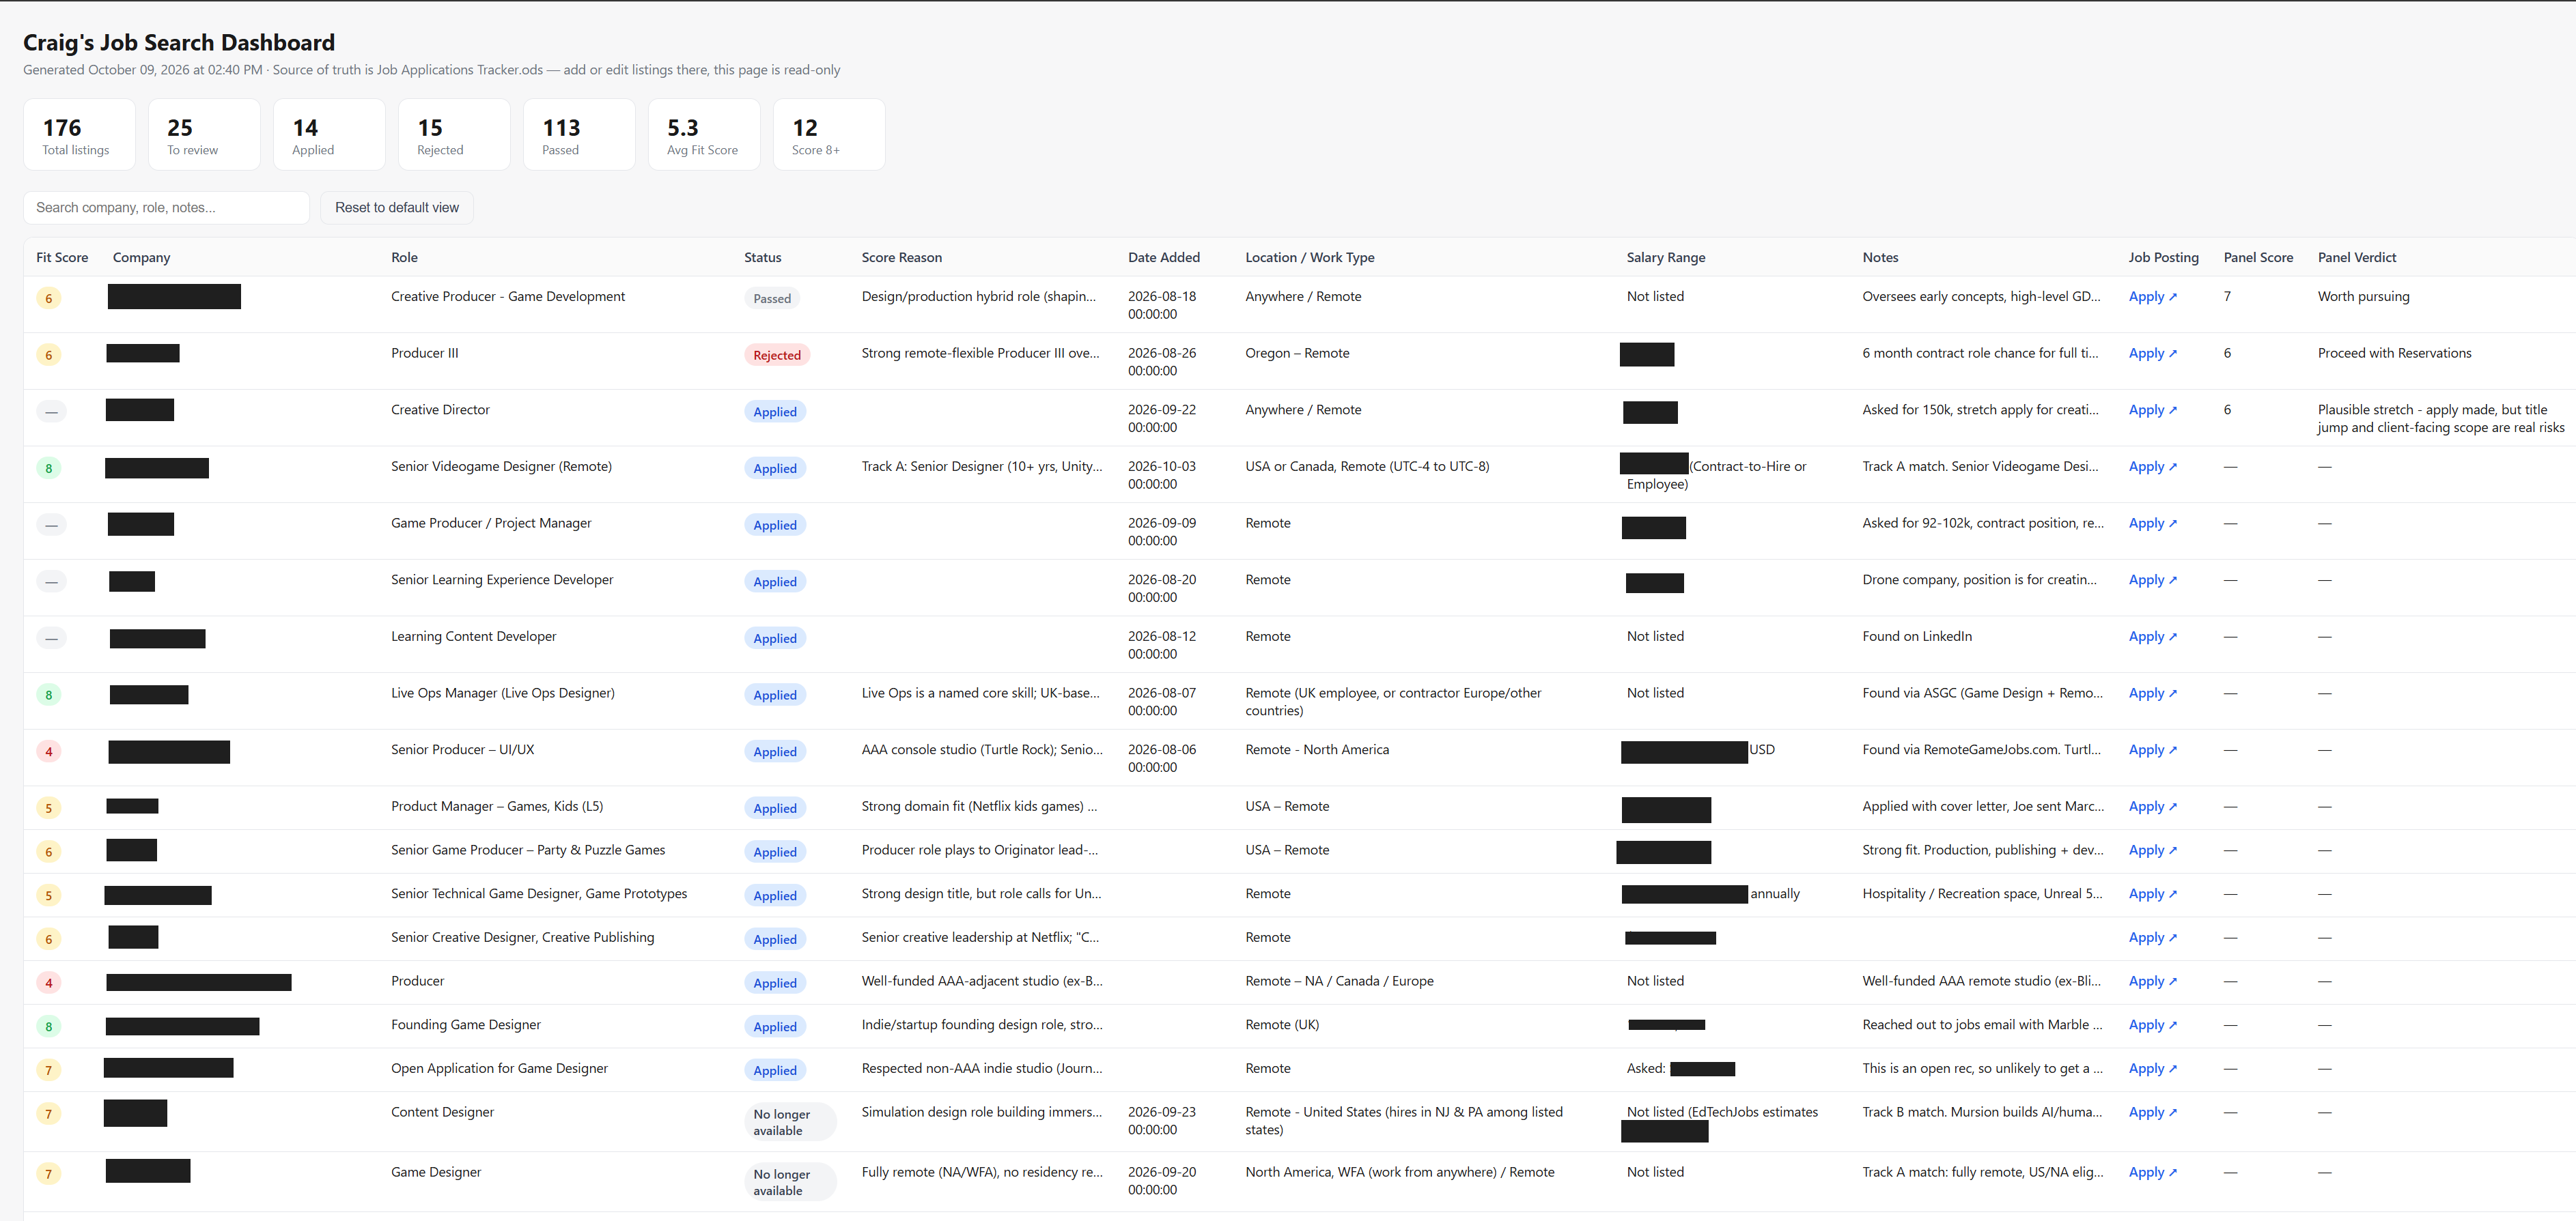Open Apply link for Live Ops Manager row
The height and width of the screenshot is (1221, 2576).
pos(2152,693)
